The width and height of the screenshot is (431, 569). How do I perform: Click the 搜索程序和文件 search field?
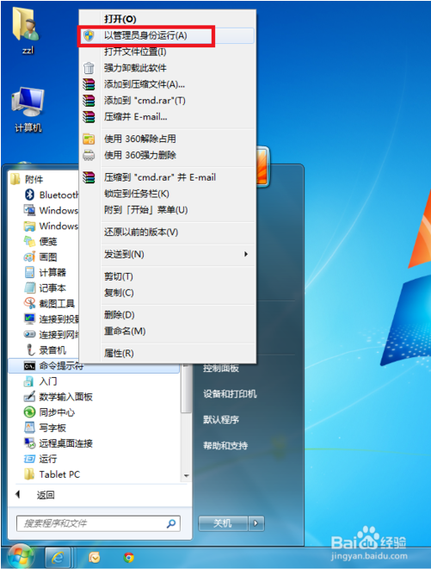pyautogui.click(x=98, y=523)
